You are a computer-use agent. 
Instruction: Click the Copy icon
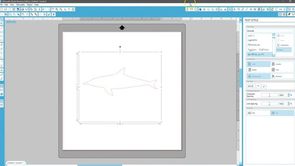coord(31,9)
